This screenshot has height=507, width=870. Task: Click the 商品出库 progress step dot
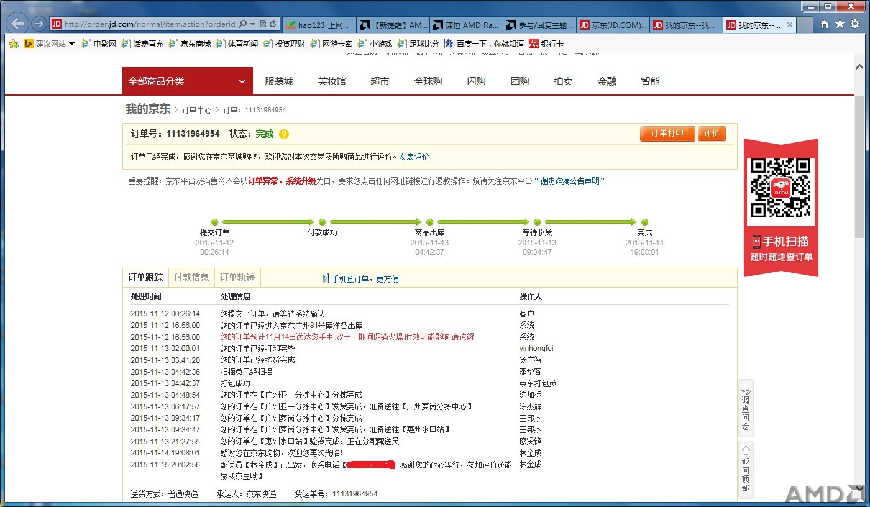[x=429, y=222]
